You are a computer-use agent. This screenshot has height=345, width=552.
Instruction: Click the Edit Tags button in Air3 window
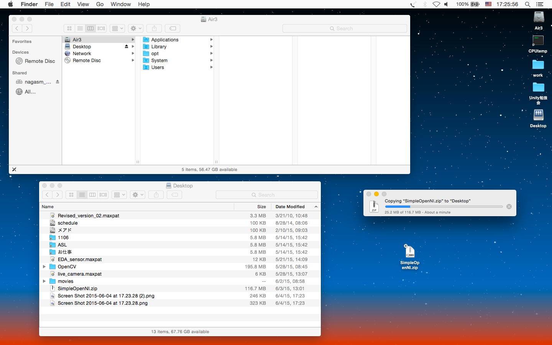coord(173,28)
